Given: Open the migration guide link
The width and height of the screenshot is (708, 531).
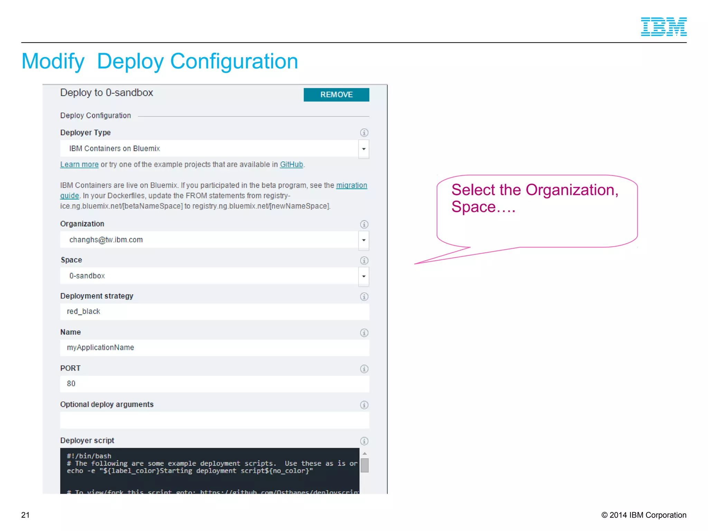Looking at the screenshot, I should [x=352, y=185].
